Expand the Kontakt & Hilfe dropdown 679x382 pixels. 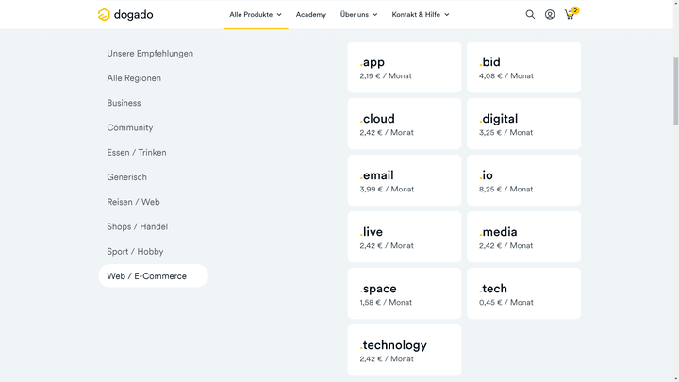(x=420, y=14)
